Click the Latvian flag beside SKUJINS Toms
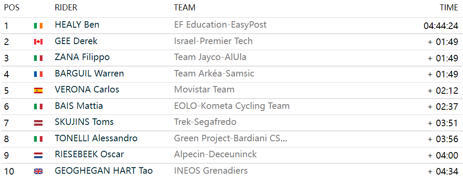The image size is (463, 178). (x=38, y=123)
